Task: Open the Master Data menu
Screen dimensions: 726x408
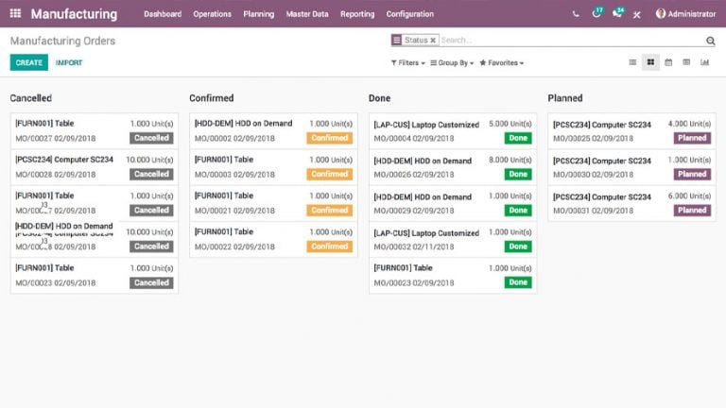Action: tap(307, 14)
